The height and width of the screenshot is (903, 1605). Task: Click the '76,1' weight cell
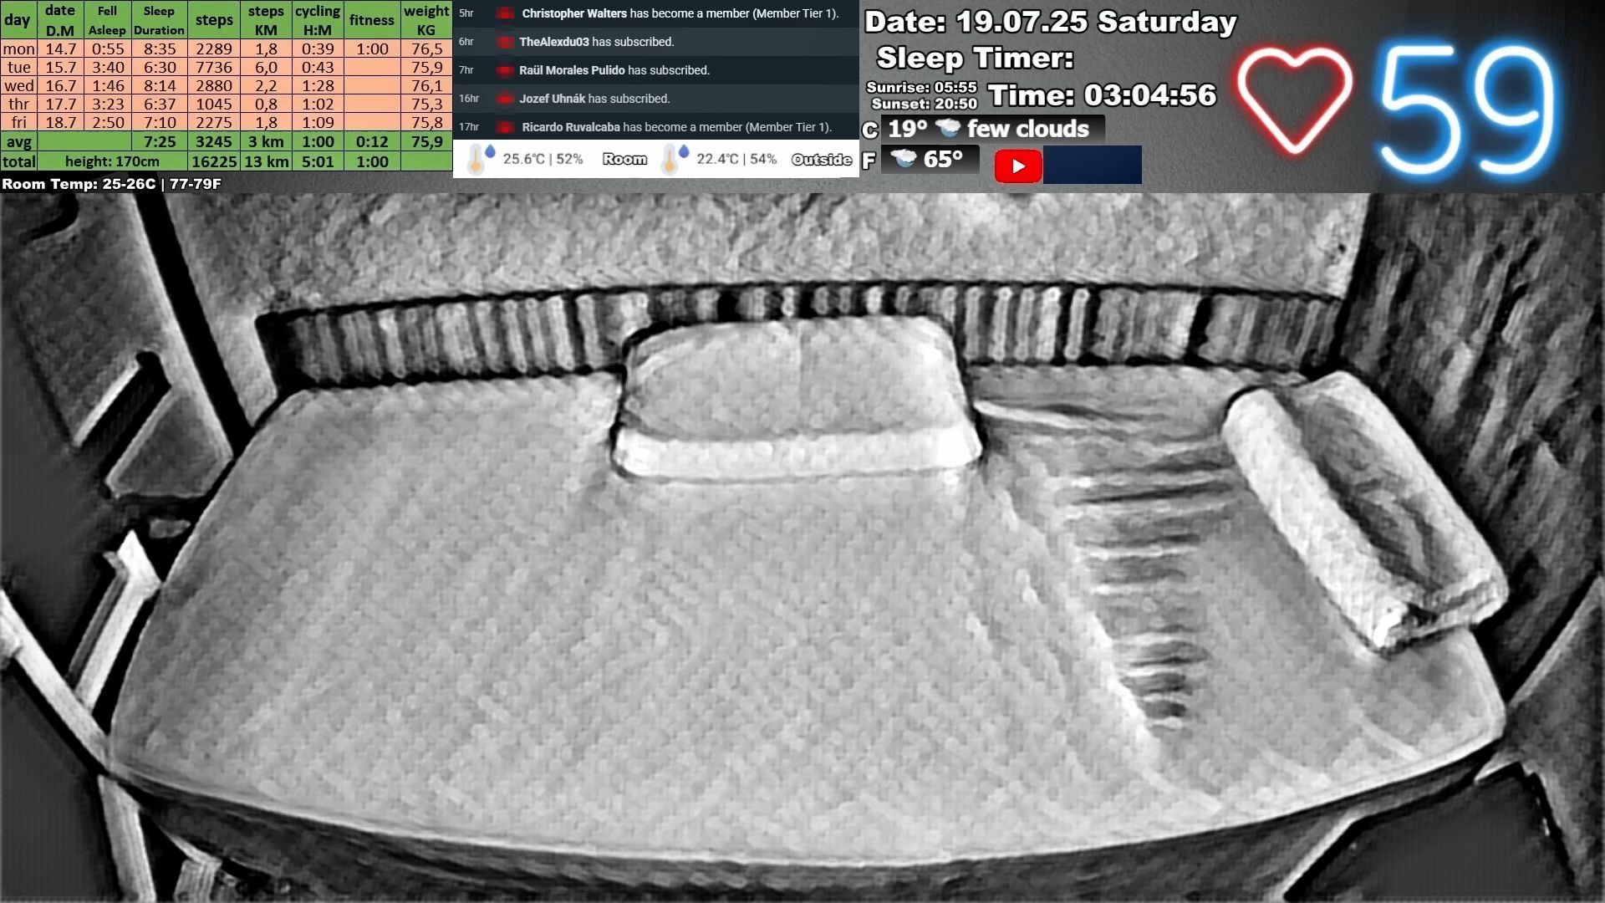click(426, 85)
